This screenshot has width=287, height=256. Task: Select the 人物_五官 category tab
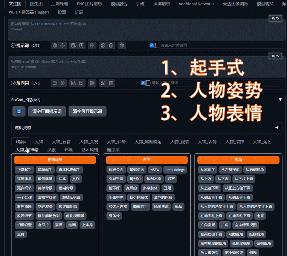(61, 142)
